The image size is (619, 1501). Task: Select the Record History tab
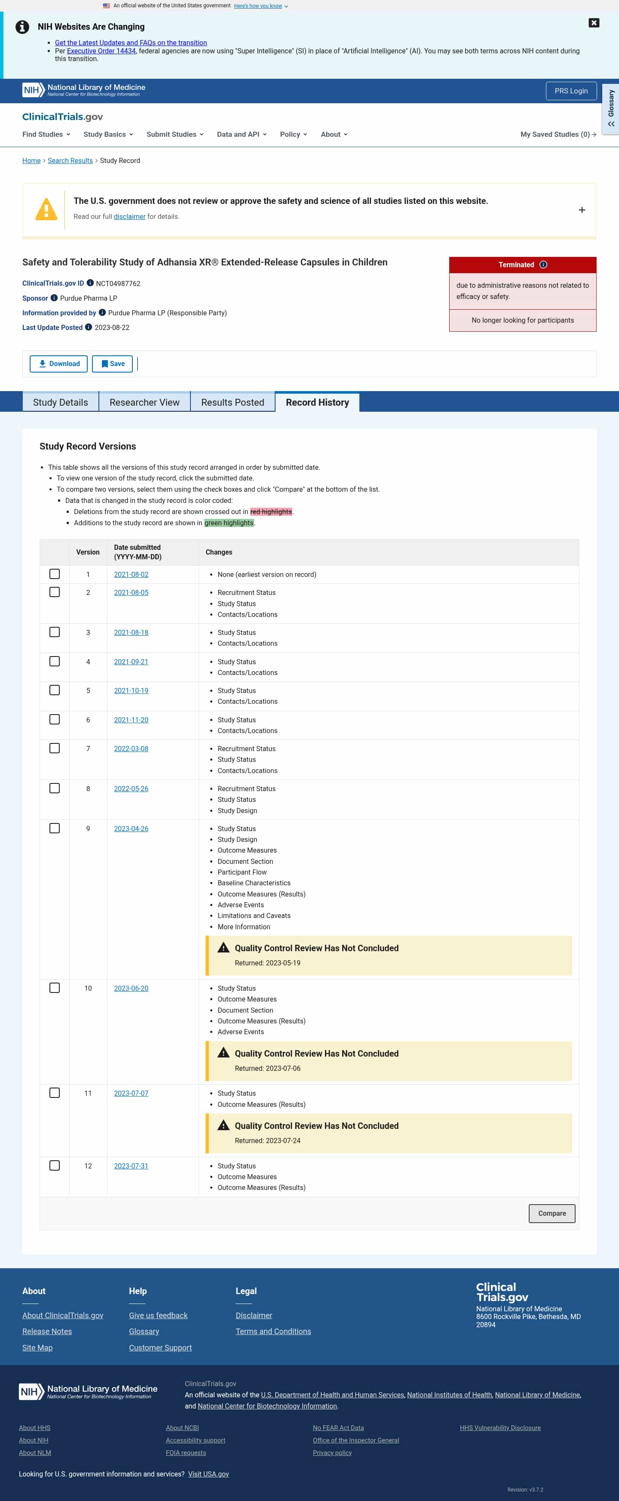pyautogui.click(x=317, y=402)
